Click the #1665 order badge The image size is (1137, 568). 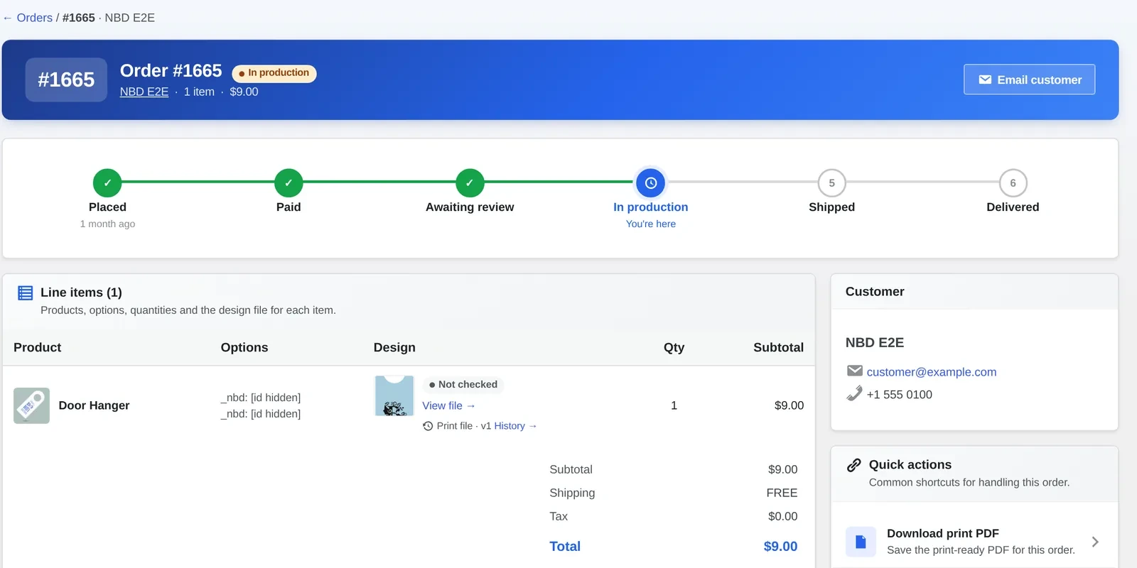66,80
